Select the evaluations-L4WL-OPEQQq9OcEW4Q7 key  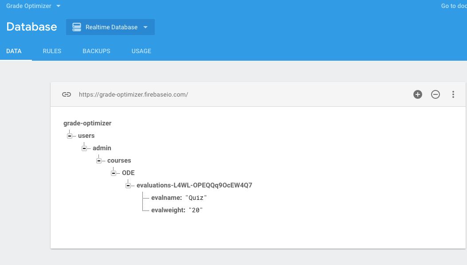[195, 185]
